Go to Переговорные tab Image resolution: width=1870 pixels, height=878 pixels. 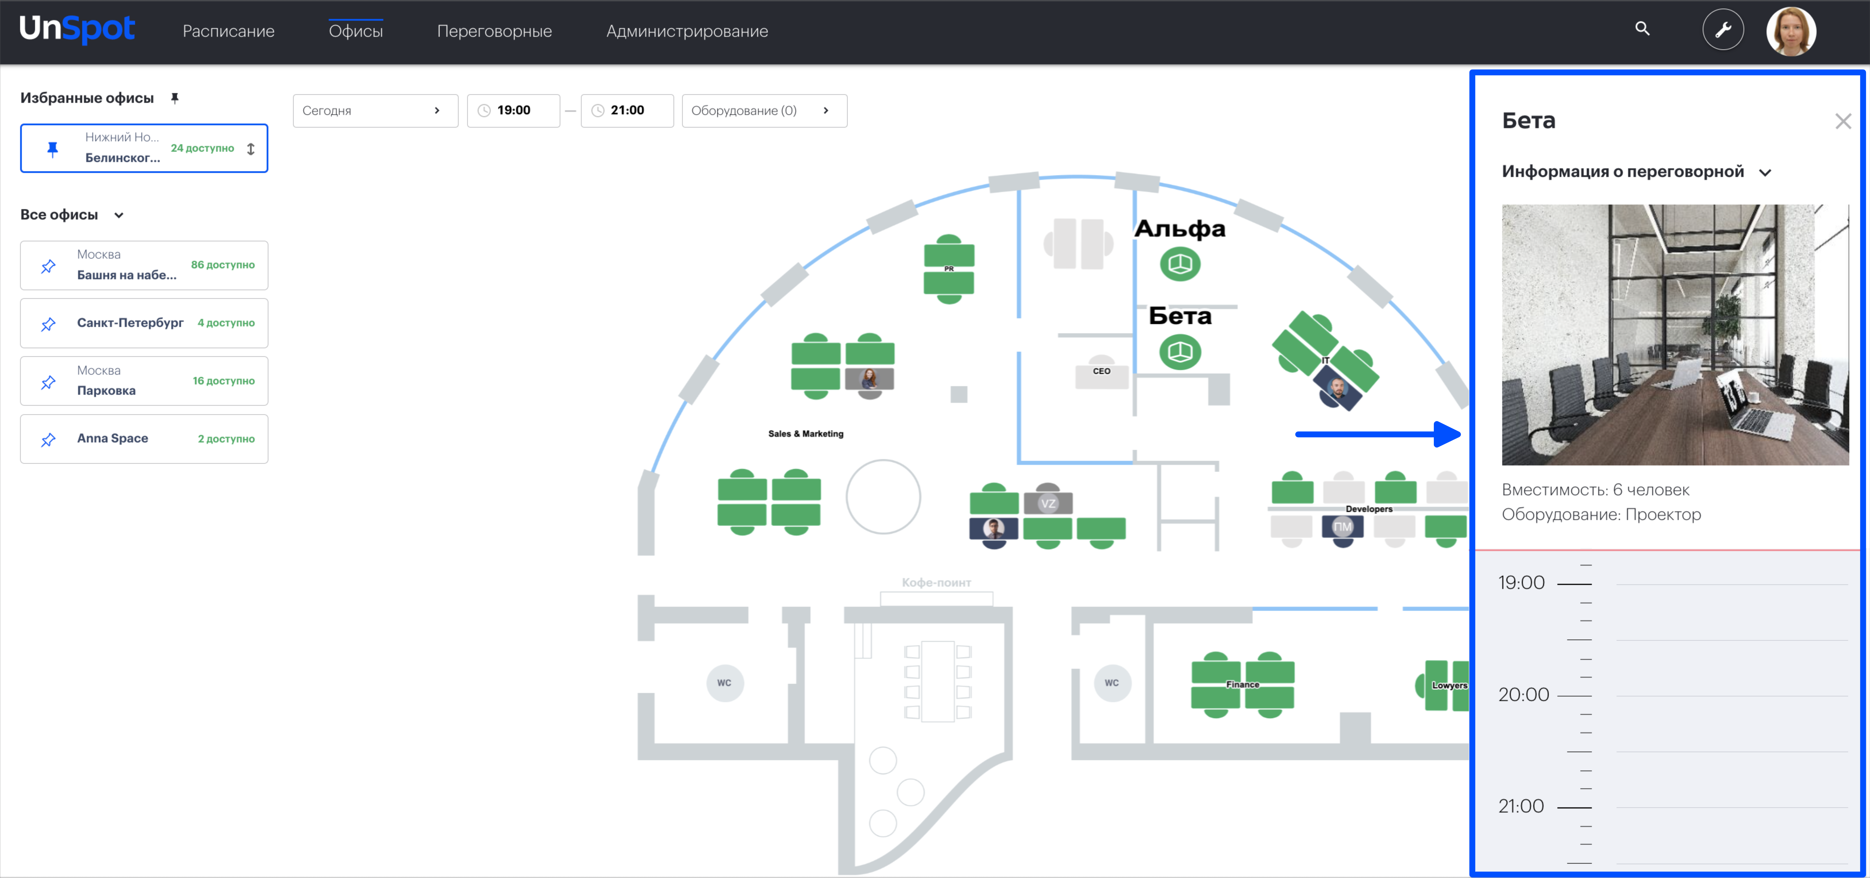tap(494, 31)
